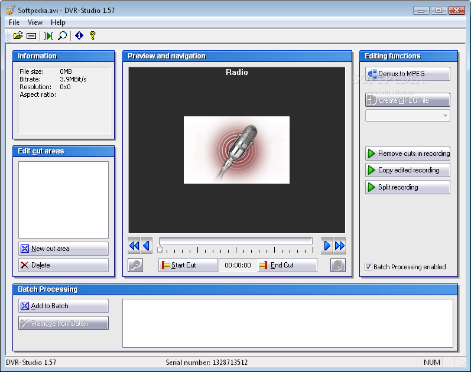Open the dropdown under Create MPEG File

click(x=408, y=116)
